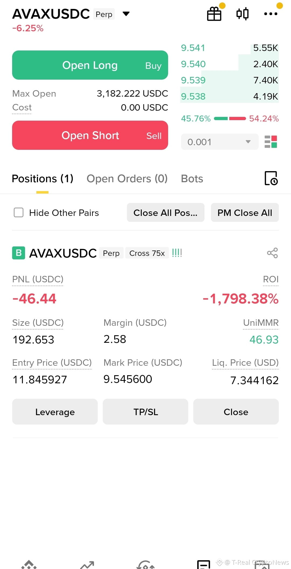This screenshot has height=569, width=291.
Task: Select the 9.540 order book price
Action: [x=193, y=64]
